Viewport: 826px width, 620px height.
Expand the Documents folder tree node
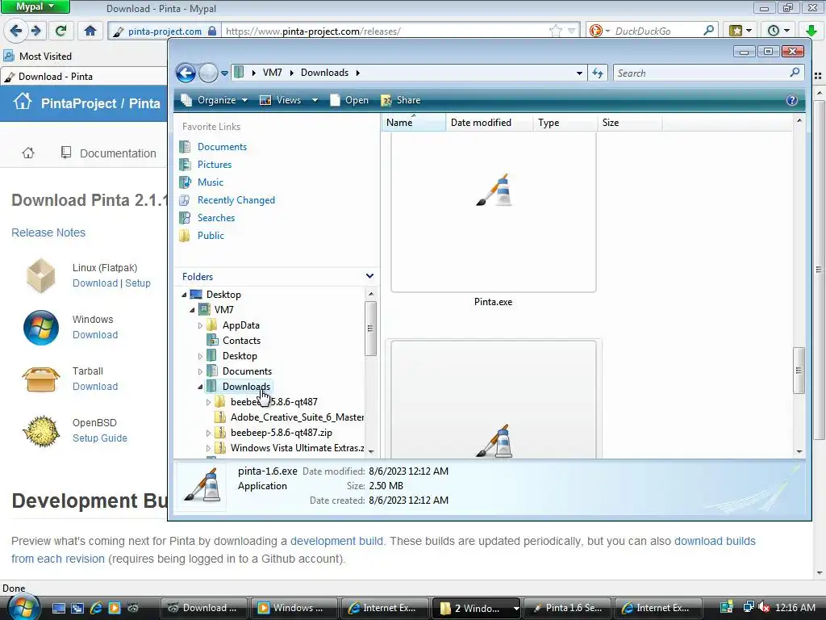pyautogui.click(x=200, y=371)
